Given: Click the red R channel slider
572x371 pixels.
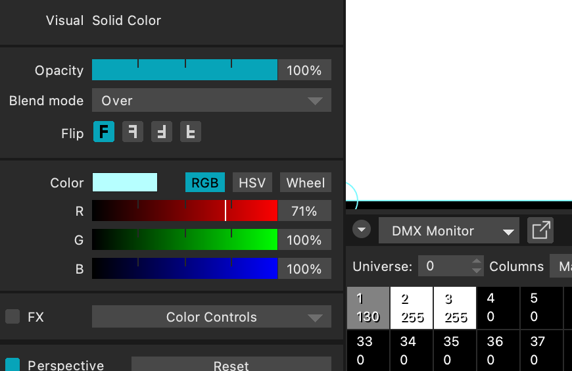Looking at the screenshot, I should pyautogui.click(x=184, y=210).
